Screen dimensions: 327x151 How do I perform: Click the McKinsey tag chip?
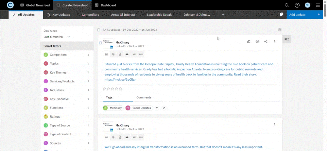[113, 108]
